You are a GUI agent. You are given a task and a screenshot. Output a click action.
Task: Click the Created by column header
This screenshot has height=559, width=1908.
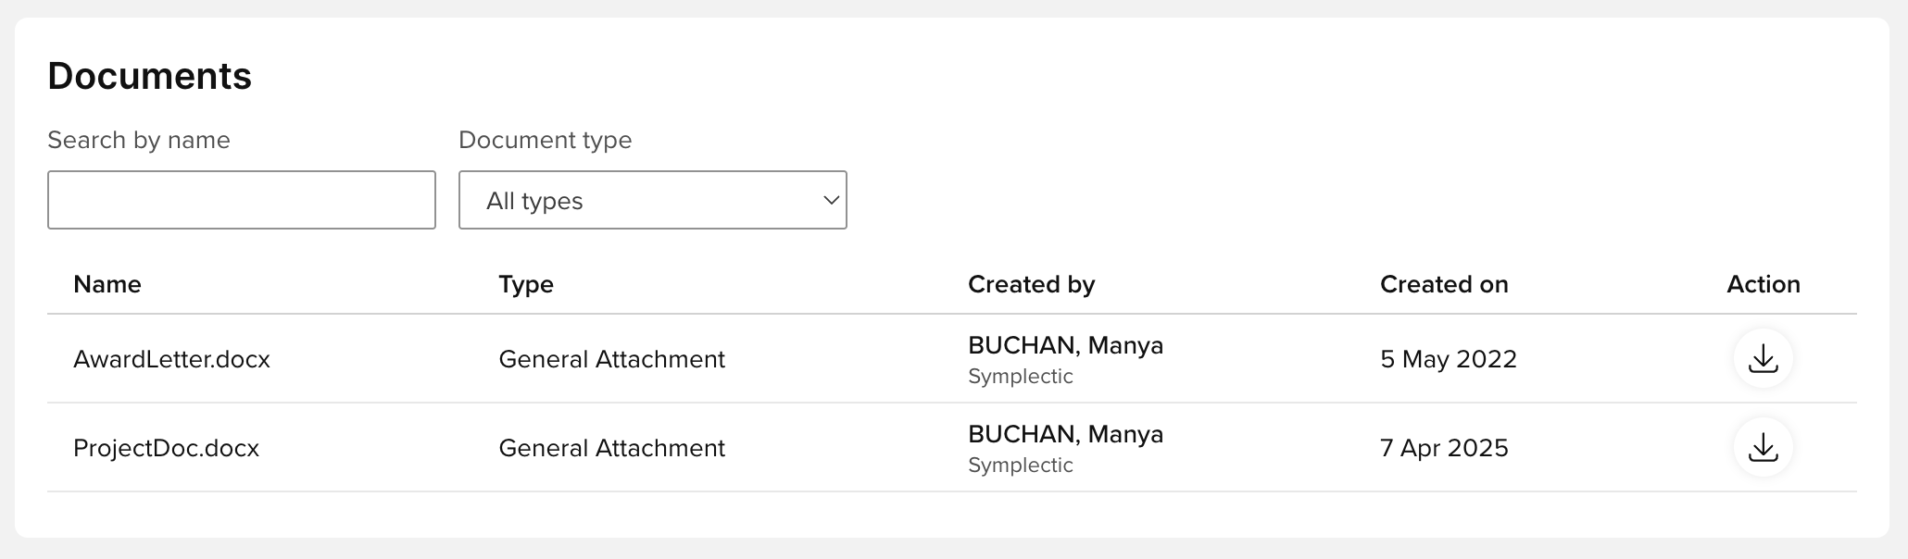coord(1031,284)
